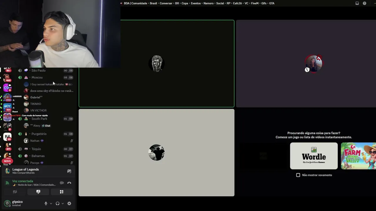Click the 'Voz conectada' status text
Screen dimensions: 376x211
[x=23, y=181]
